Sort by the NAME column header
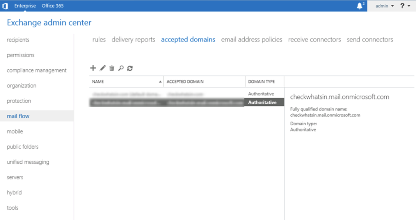Screen dimensions: 416x220 pyautogui.click(x=127, y=82)
